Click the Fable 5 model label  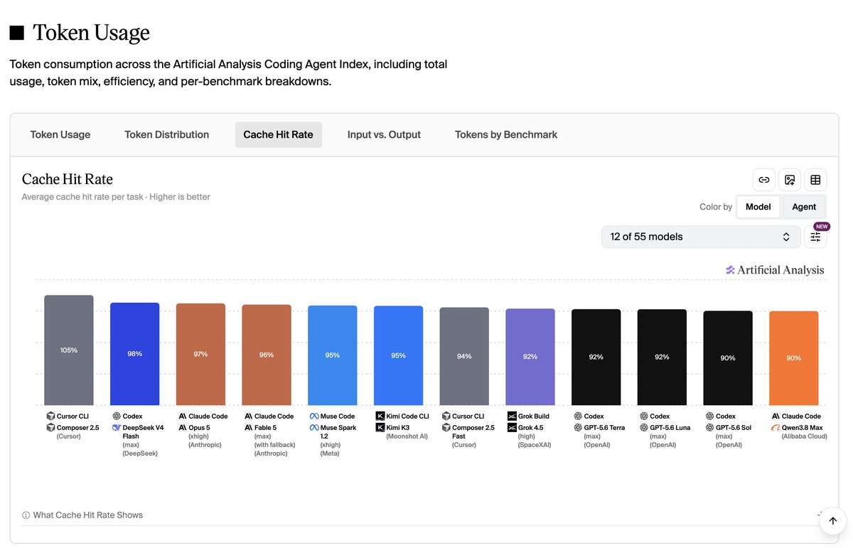265,428
